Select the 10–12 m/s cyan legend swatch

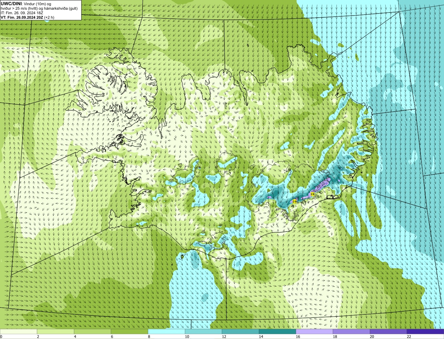204,331
